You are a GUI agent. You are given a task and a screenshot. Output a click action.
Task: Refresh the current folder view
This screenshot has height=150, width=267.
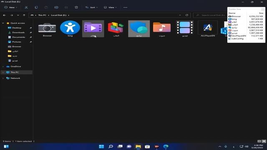(x=187, y=15)
